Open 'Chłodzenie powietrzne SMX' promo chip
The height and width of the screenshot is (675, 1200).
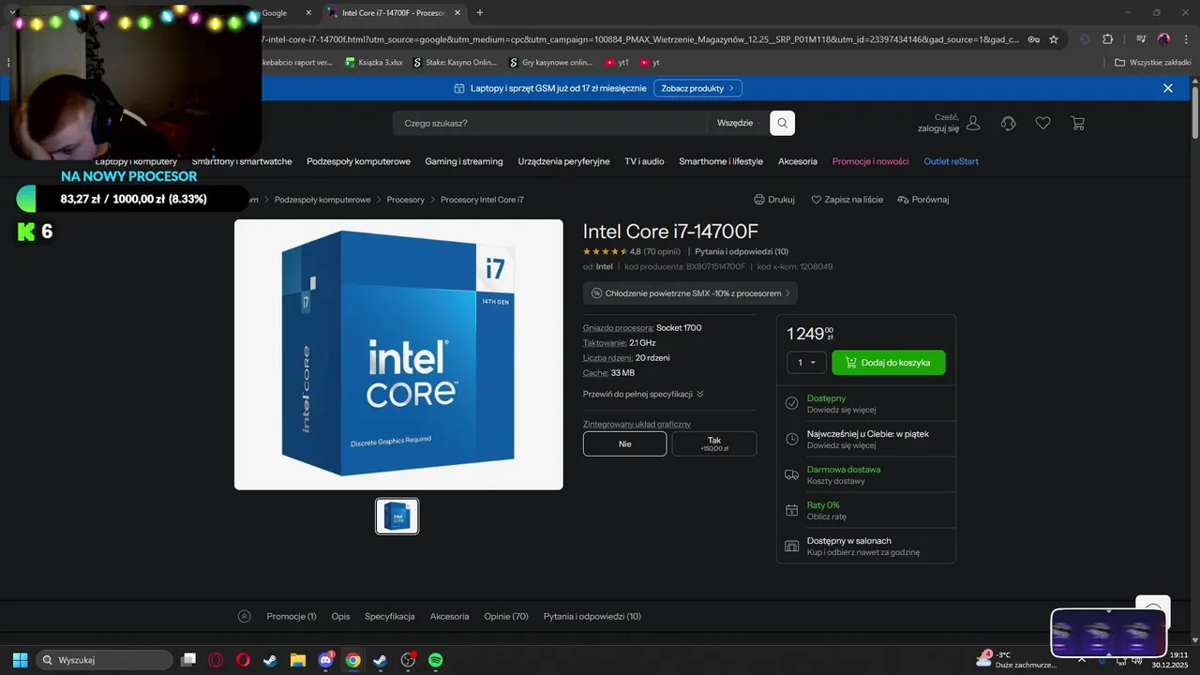[x=690, y=293]
